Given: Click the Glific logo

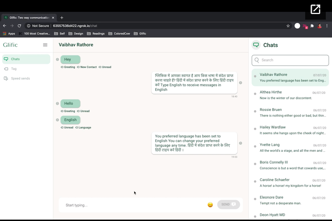Looking at the screenshot, I should click(x=10, y=45).
